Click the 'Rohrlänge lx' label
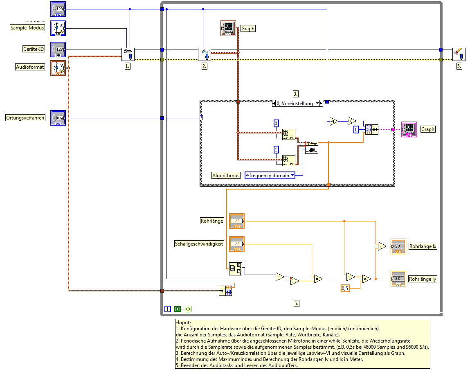Viewport: 470px width, 372px height. click(x=423, y=246)
